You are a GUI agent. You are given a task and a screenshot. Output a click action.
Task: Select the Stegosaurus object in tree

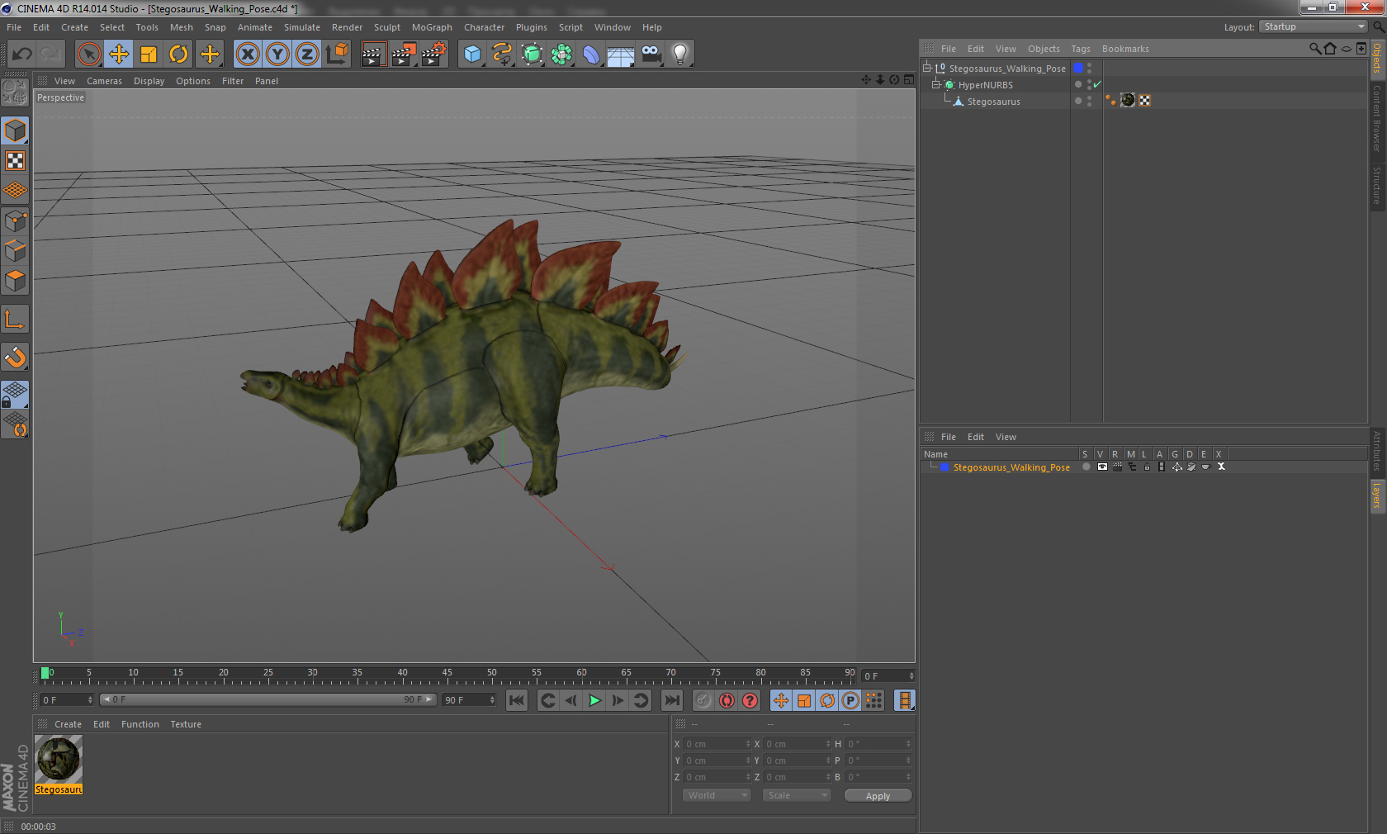coord(993,102)
